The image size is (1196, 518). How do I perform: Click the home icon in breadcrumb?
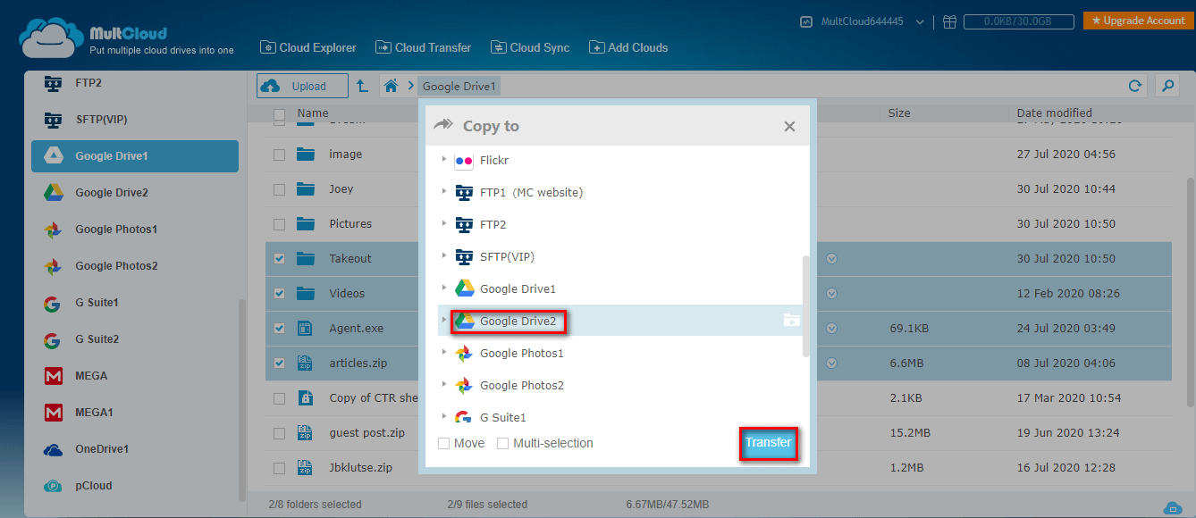pos(391,86)
